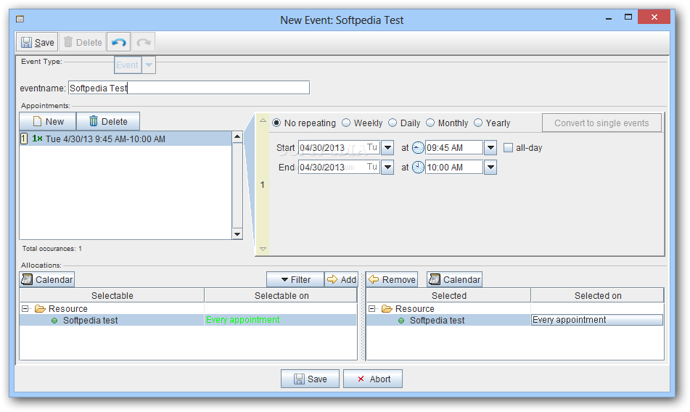690x412 pixels.
Task: Collapse Resource node in Selected tree
Action: click(x=371, y=309)
